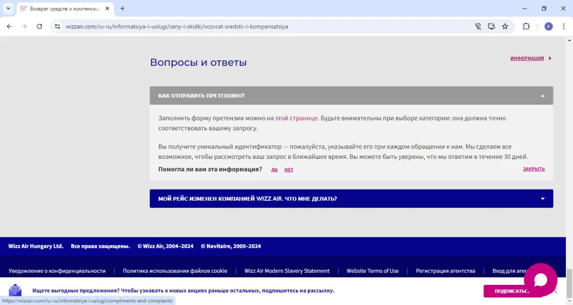The image size is (573, 305).
Task: Open Wizz Air Modern Slavery Statement
Action: tap(287, 271)
